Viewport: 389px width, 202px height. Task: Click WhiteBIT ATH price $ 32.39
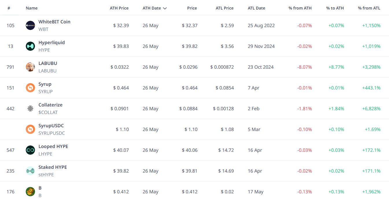(x=121, y=25)
